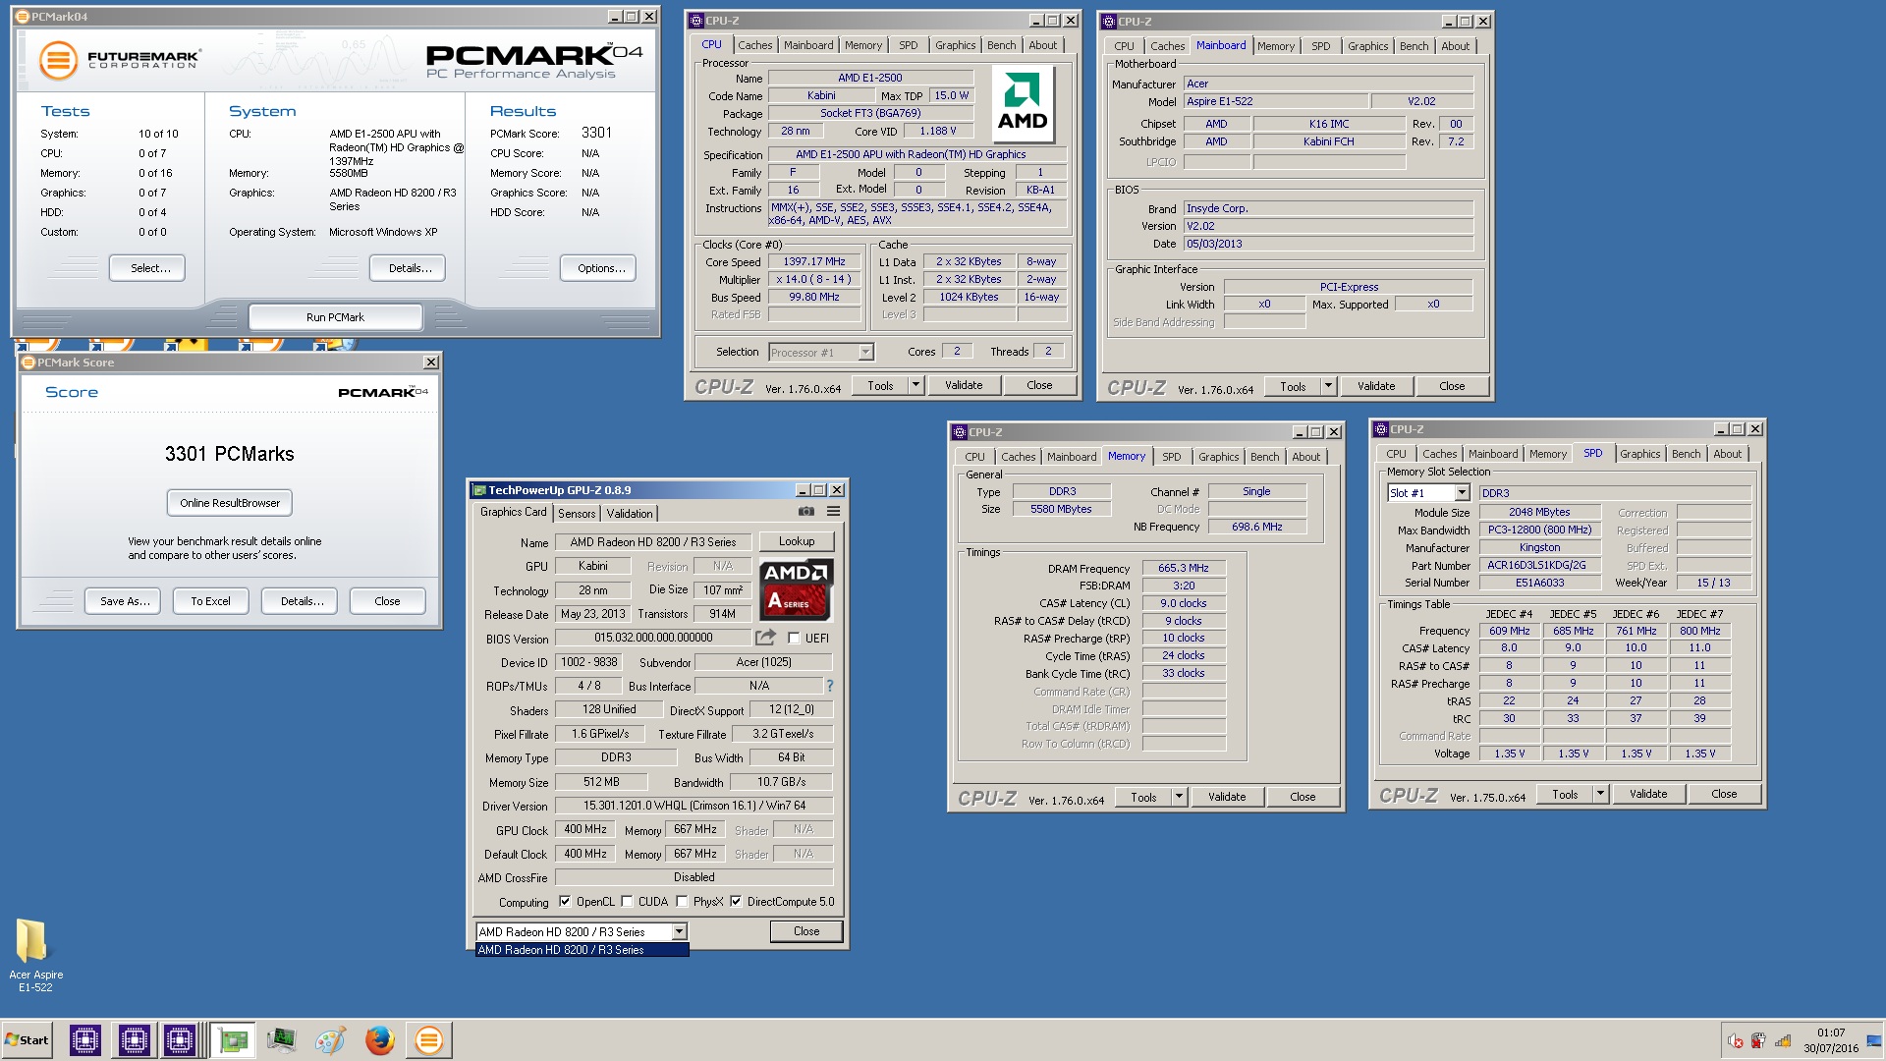Screen dimensions: 1886x1061
Task: Open the Acer Aspire E1-522 desktop folder
Action: 33,955
